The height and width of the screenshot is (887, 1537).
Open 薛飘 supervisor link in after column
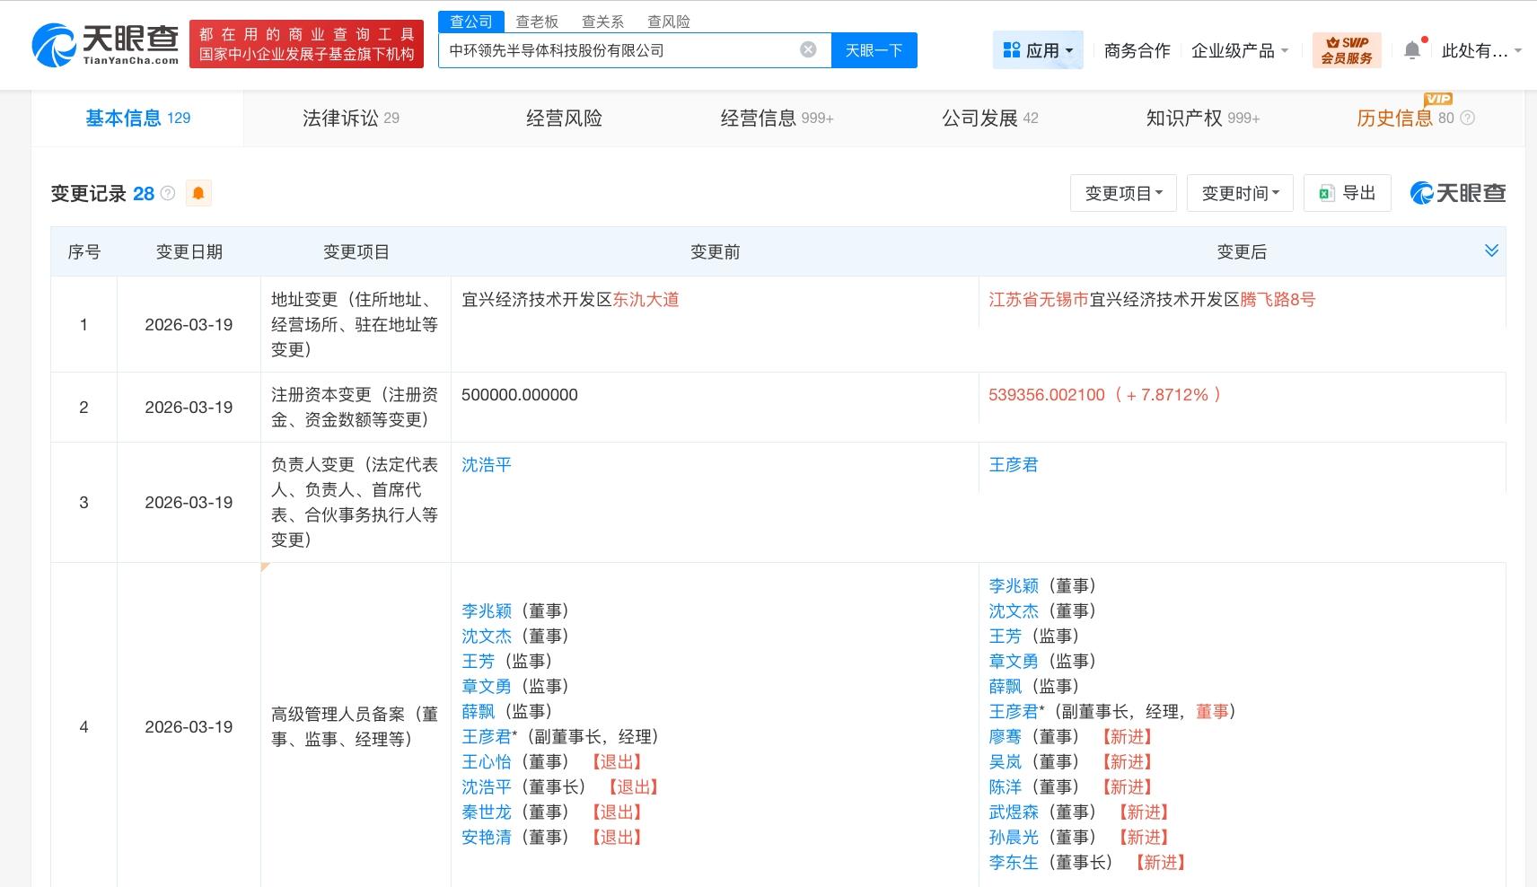pos(1006,686)
